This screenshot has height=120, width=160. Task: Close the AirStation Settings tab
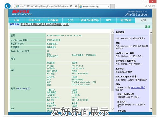tap(109, 6)
